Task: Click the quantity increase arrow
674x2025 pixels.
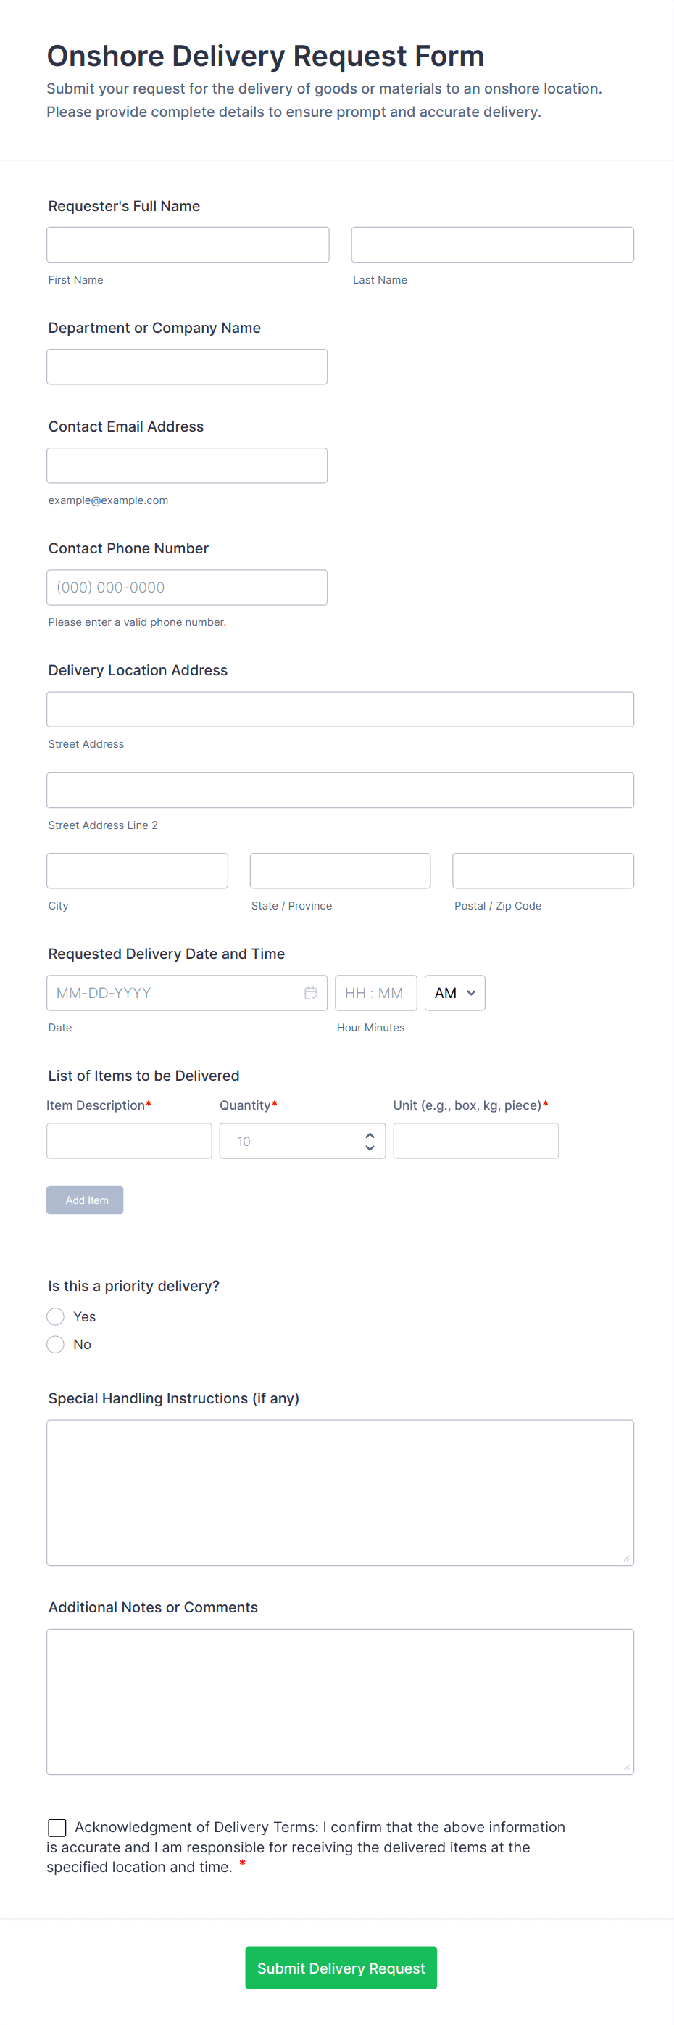Action: (x=369, y=1135)
